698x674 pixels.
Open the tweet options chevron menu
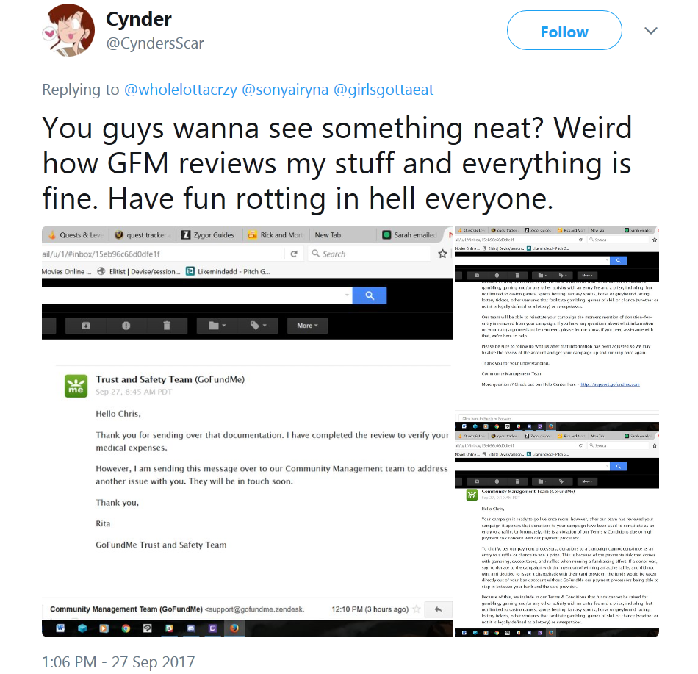tap(651, 31)
